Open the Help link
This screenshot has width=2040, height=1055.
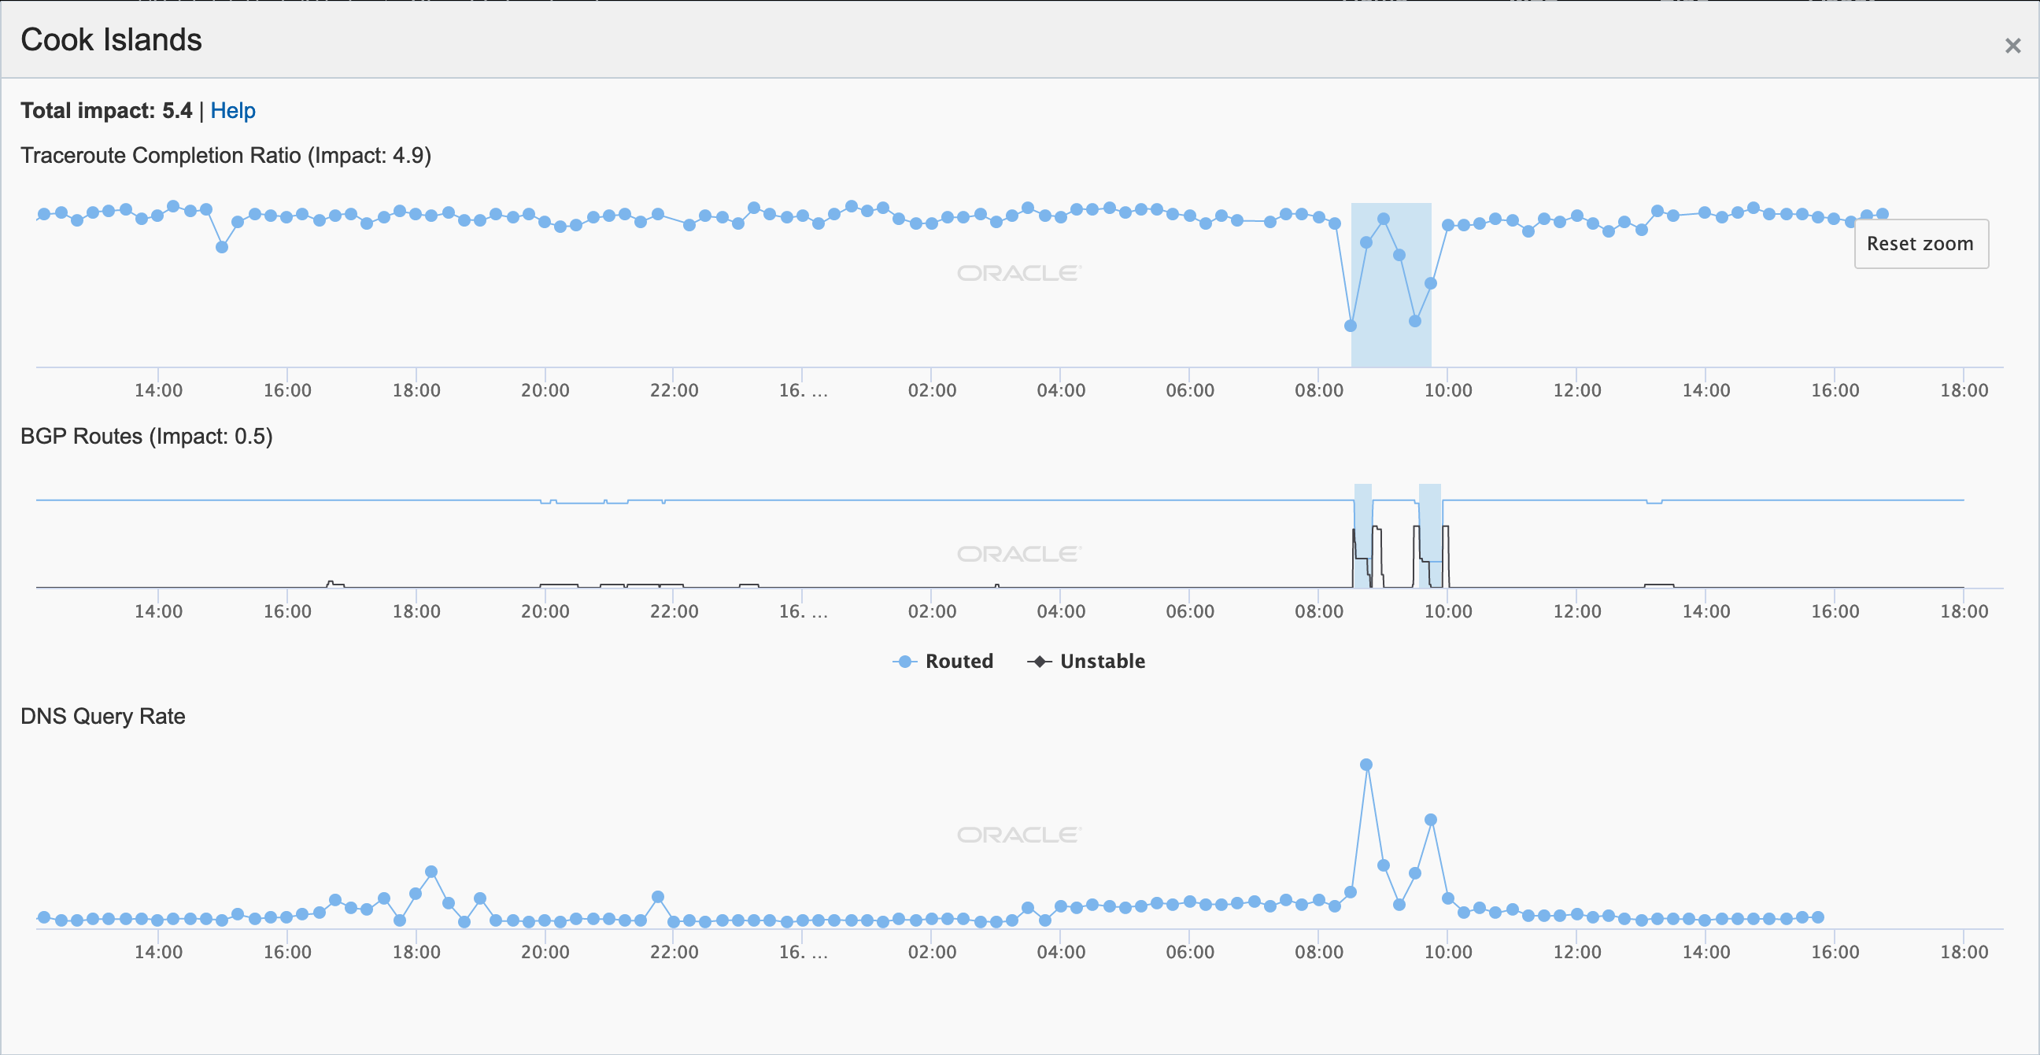232,111
